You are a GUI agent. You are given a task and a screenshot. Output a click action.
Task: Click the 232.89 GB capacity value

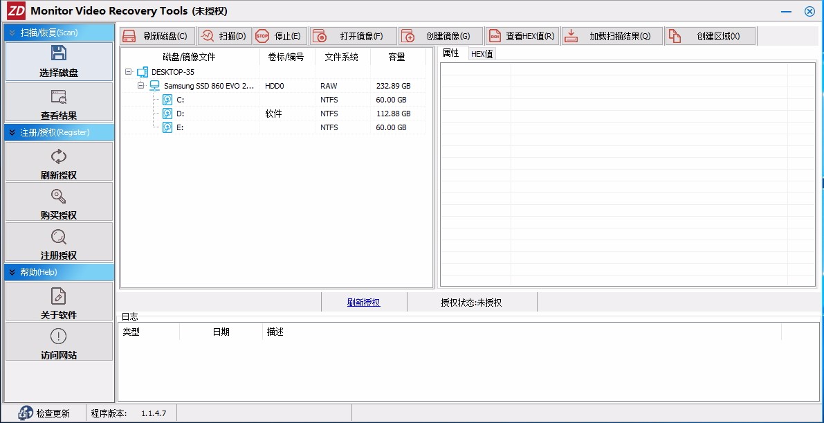pyautogui.click(x=394, y=86)
